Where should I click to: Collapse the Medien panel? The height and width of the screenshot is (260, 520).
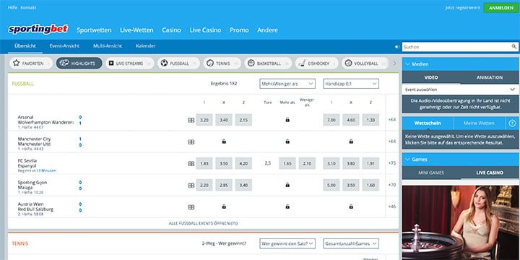point(461,64)
